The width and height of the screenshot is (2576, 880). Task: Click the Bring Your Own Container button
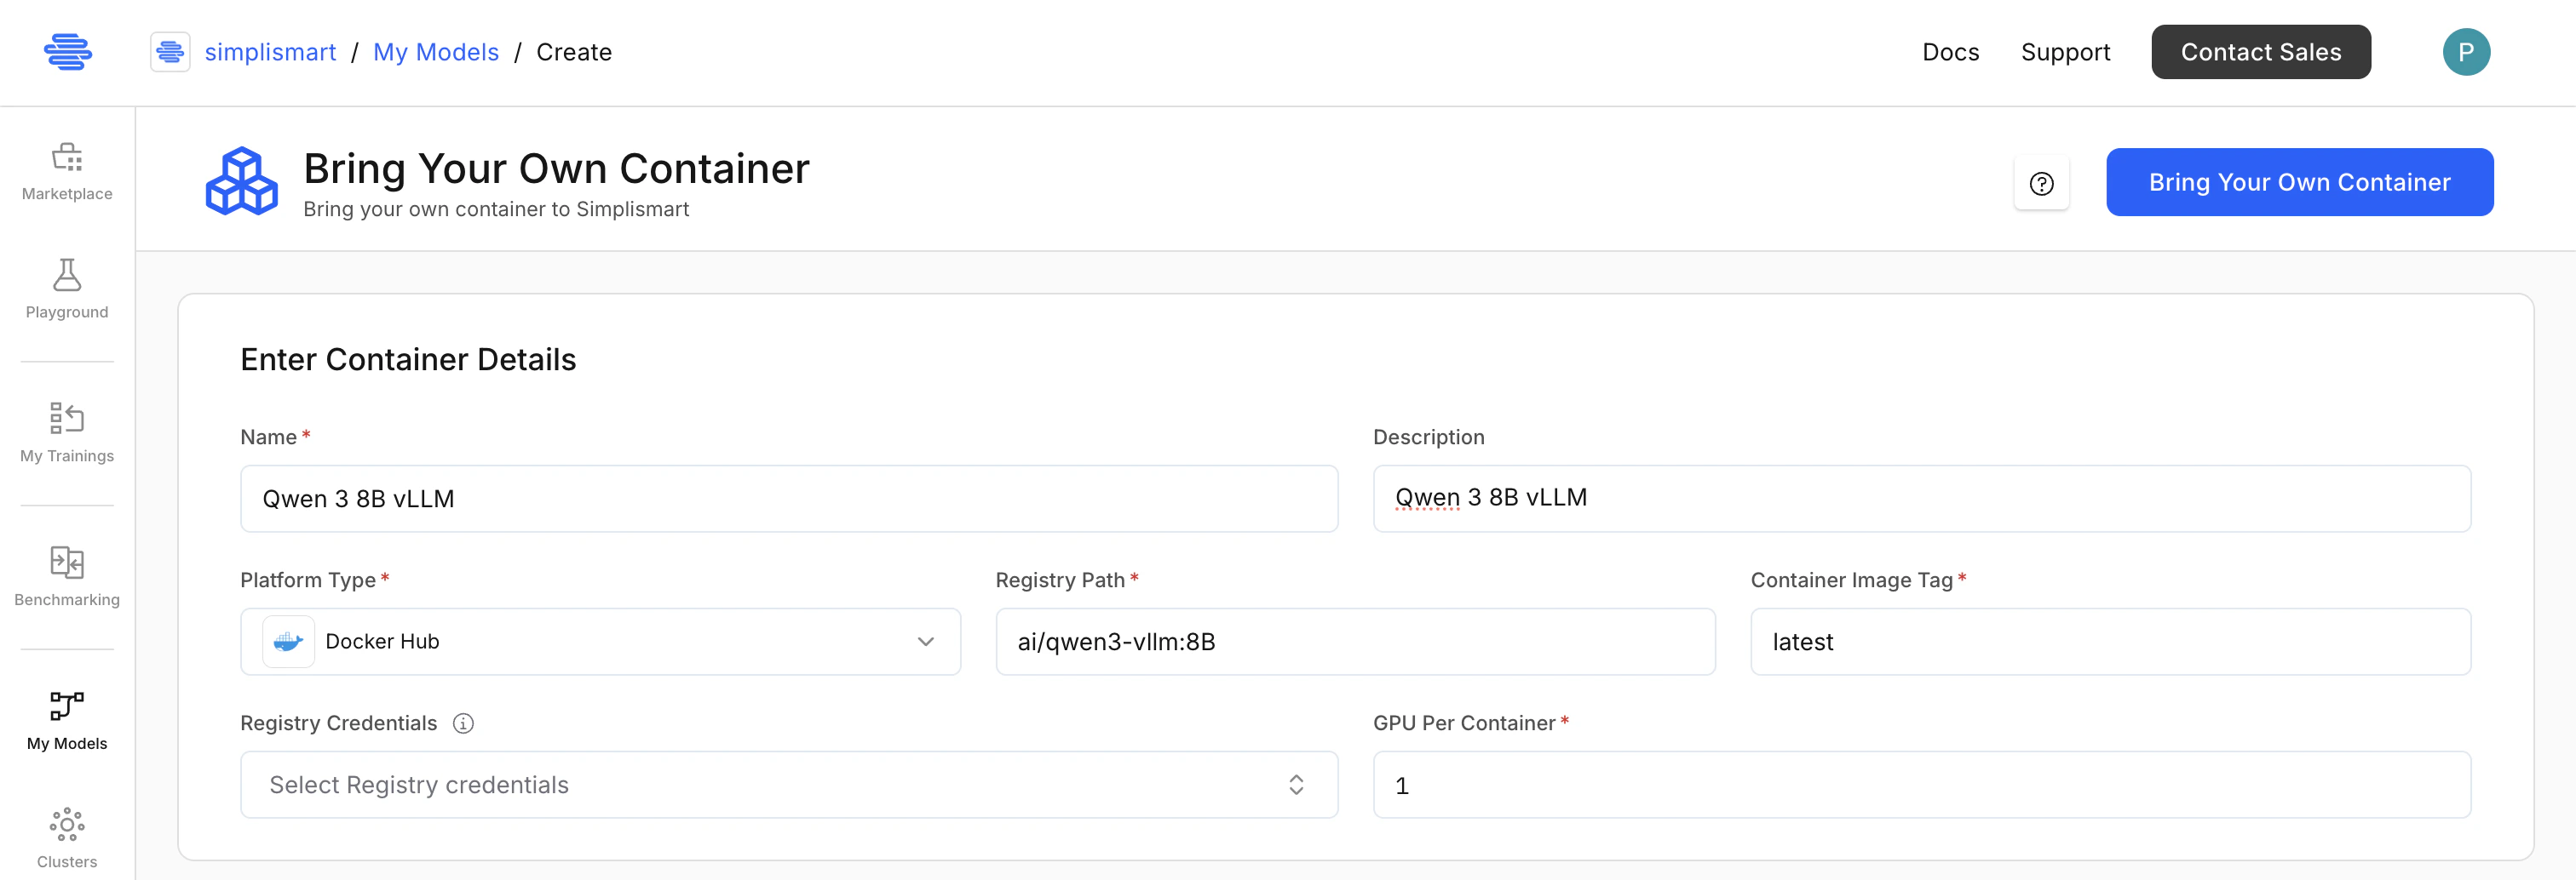tap(2299, 182)
